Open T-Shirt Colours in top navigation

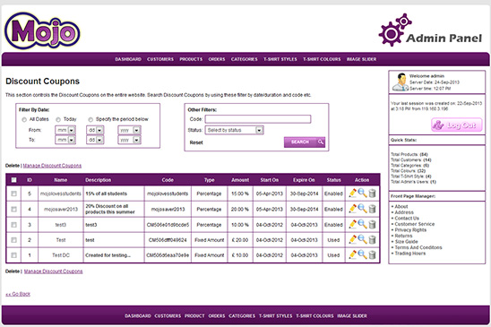click(322, 59)
